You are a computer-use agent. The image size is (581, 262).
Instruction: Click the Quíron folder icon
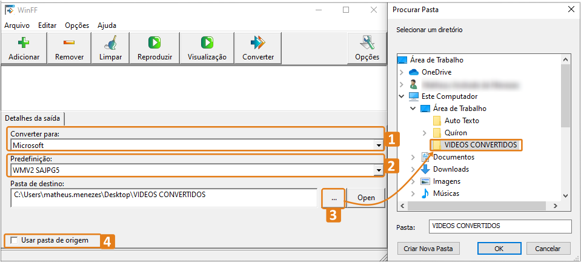coord(437,132)
